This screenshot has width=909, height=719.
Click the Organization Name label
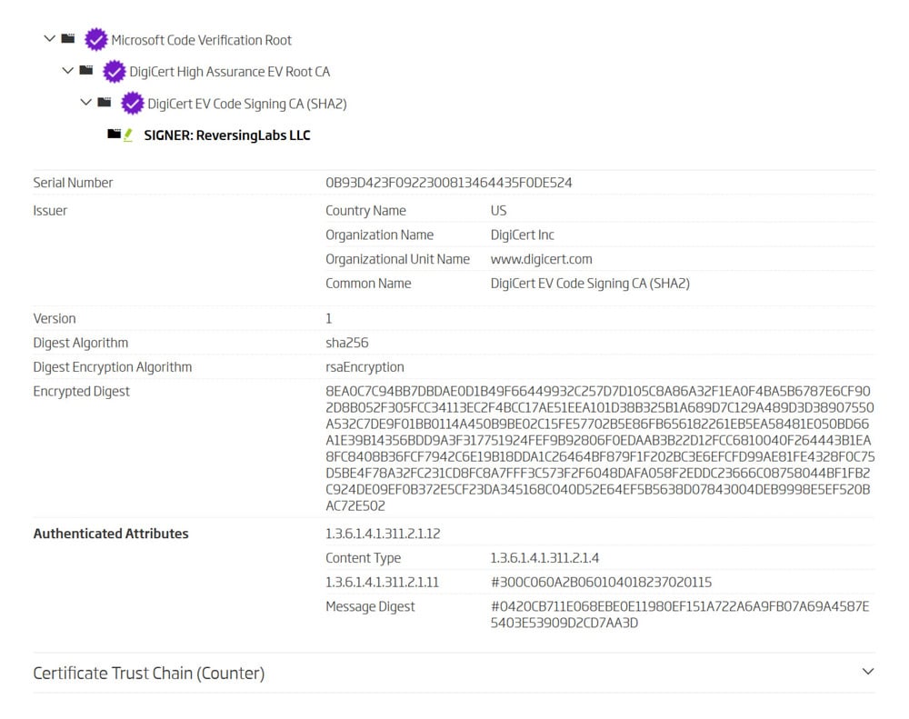pos(380,235)
